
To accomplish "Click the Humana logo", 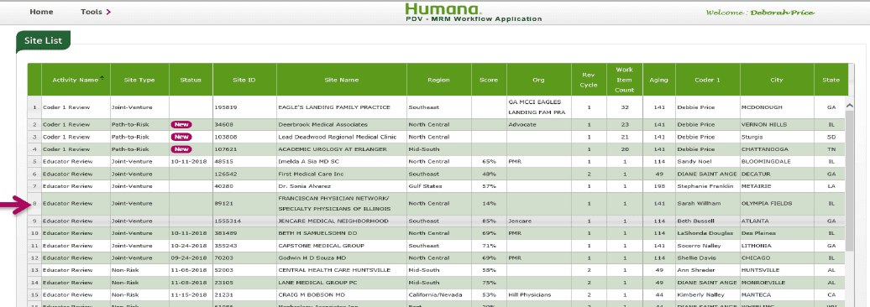I will [443, 9].
